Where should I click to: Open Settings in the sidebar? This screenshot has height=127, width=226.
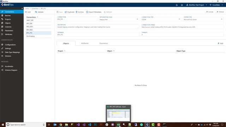(x=8, y=49)
